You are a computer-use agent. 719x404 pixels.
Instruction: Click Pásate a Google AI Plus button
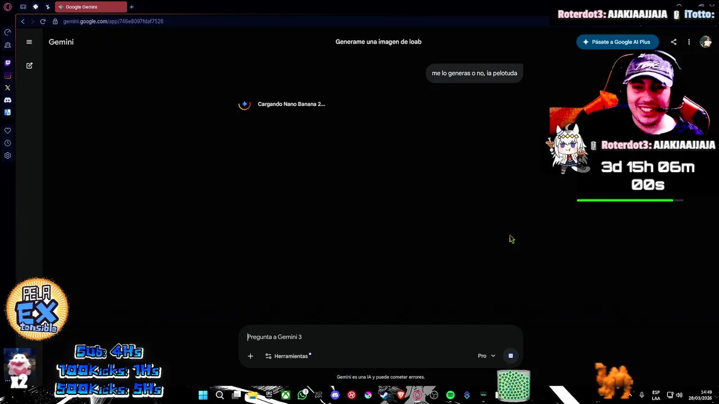tap(617, 42)
